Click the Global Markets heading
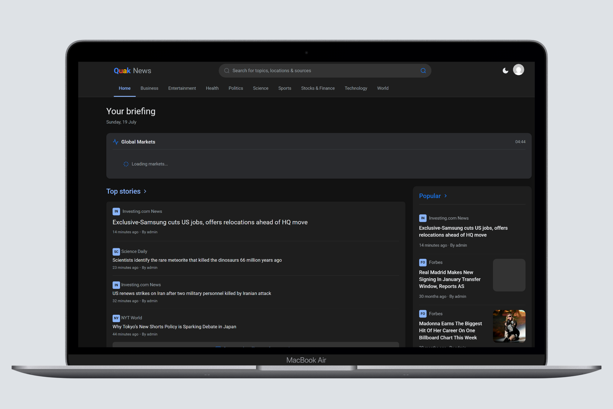 pyautogui.click(x=138, y=142)
